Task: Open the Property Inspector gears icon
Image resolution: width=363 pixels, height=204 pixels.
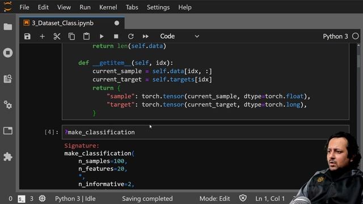Action: coord(8,105)
